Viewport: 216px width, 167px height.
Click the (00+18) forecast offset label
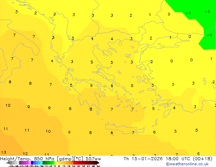click(202, 159)
